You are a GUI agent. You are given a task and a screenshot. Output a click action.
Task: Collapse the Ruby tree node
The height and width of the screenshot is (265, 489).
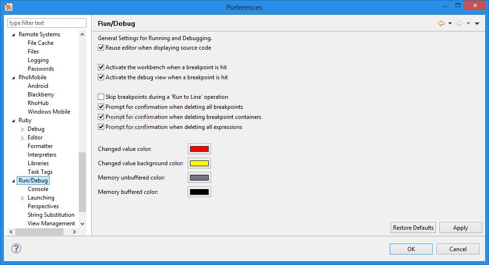[13, 121]
